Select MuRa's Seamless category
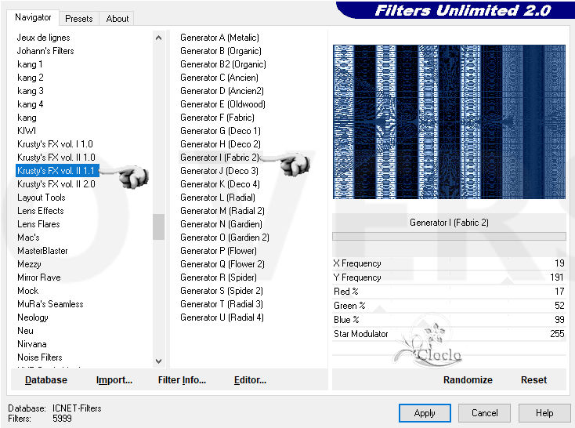 [50, 304]
